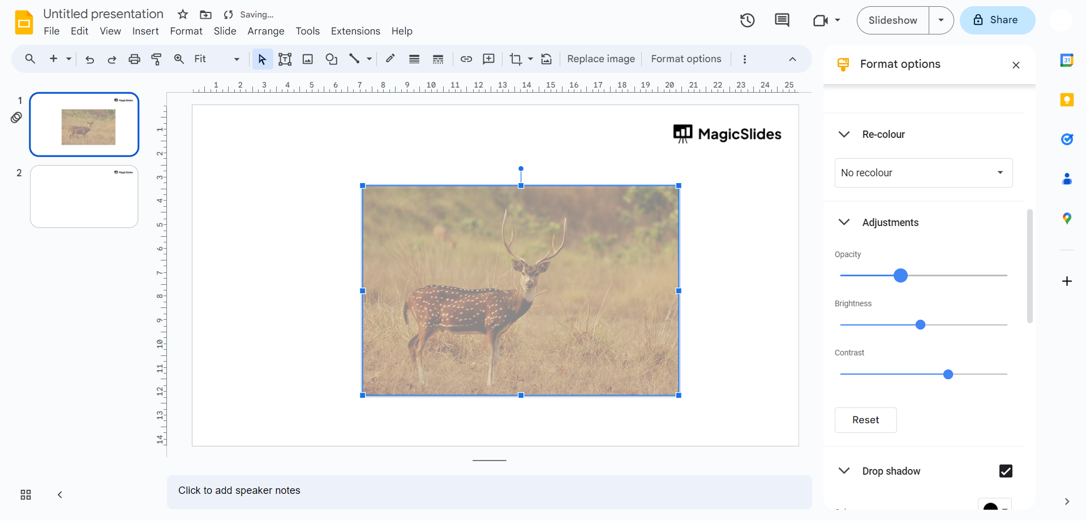
Task: Click the Opacity slider handle
Action: click(900, 275)
